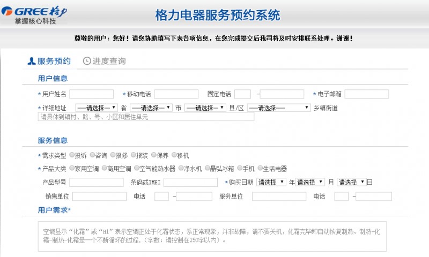Click the detailed address text field
Viewport: 429px width, 257px height.
pyautogui.click(x=146, y=117)
